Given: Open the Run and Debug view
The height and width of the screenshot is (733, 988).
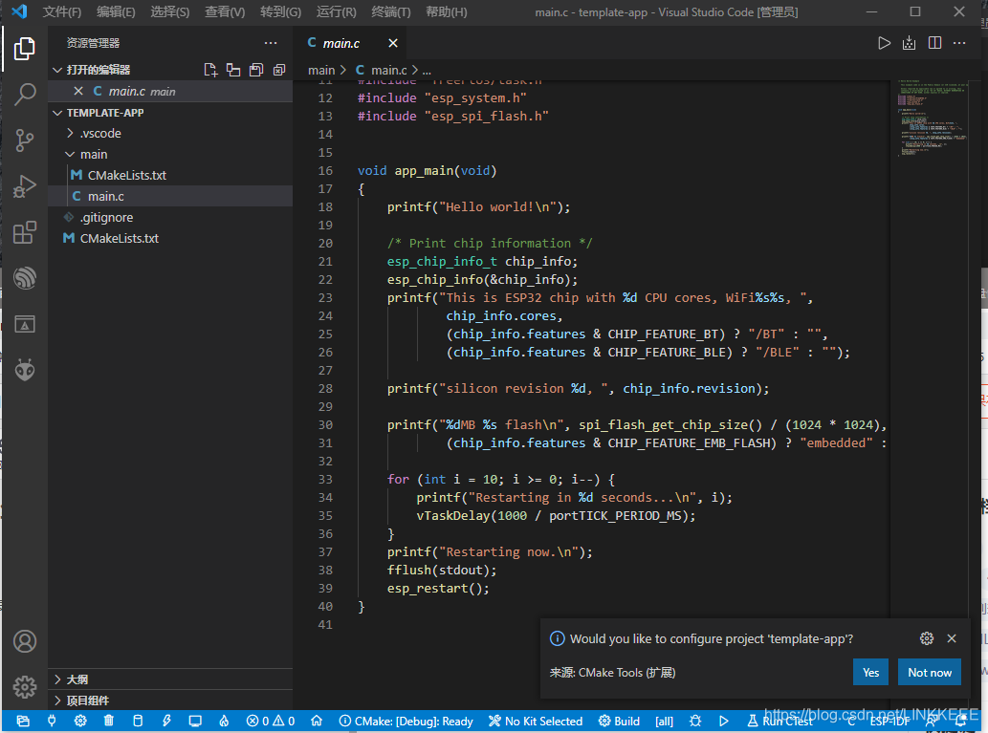Looking at the screenshot, I should [x=25, y=186].
